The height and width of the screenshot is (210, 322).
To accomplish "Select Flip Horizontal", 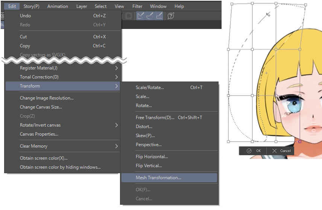I will pos(152,157).
